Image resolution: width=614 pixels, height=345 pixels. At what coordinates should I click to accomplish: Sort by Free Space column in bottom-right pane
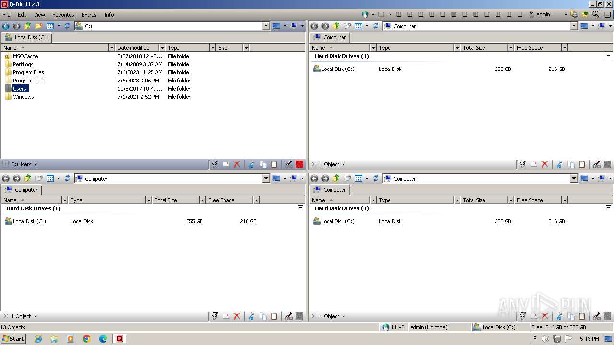(x=538, y=200)
